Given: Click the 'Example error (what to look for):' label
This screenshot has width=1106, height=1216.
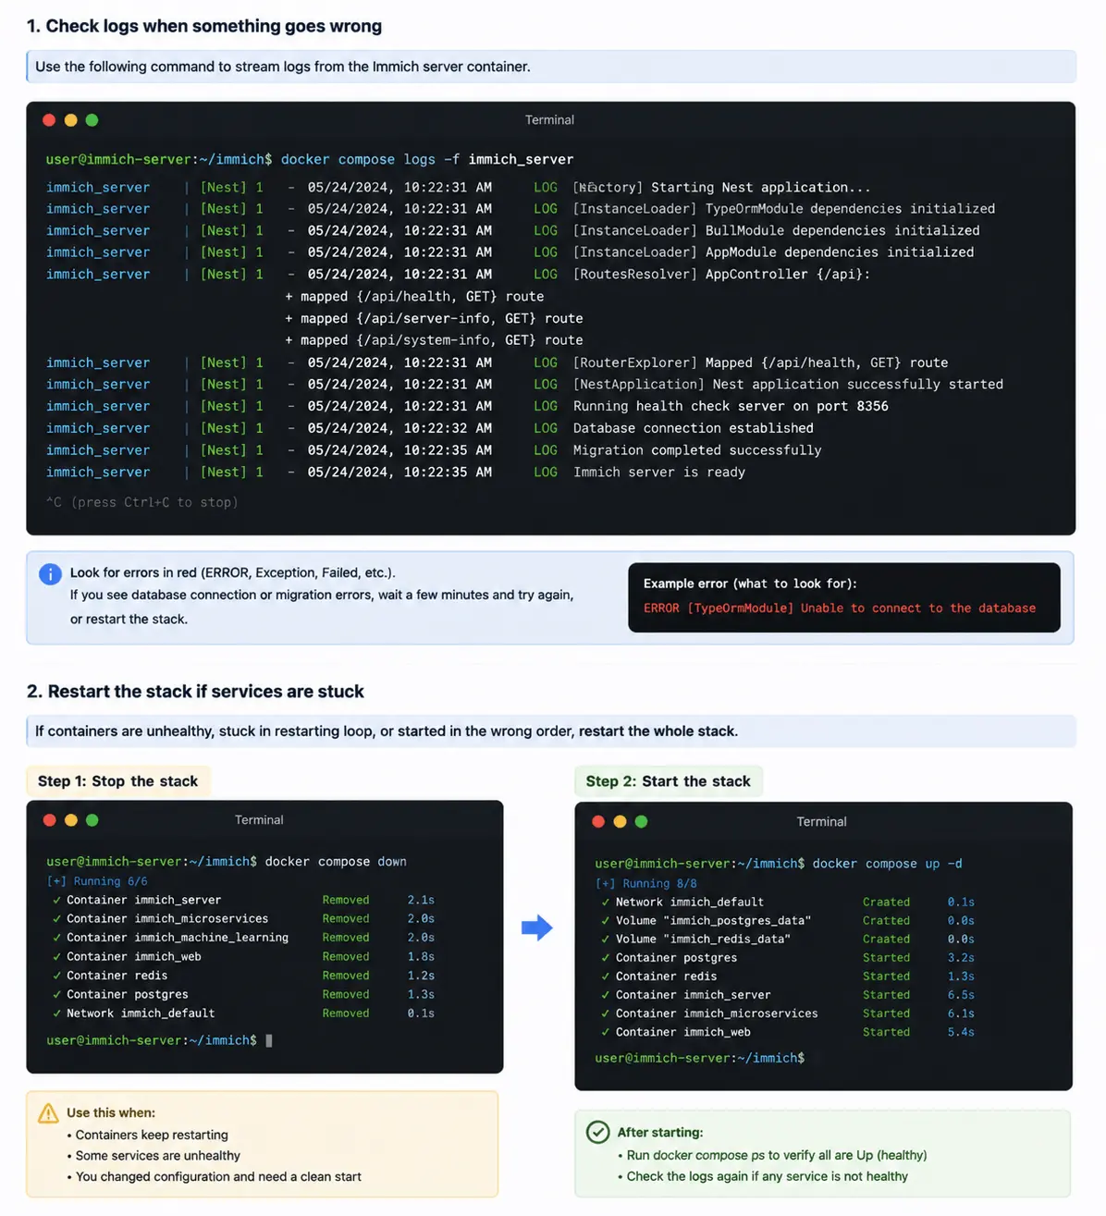Looking at the screenshot, I should coord(750,583).
